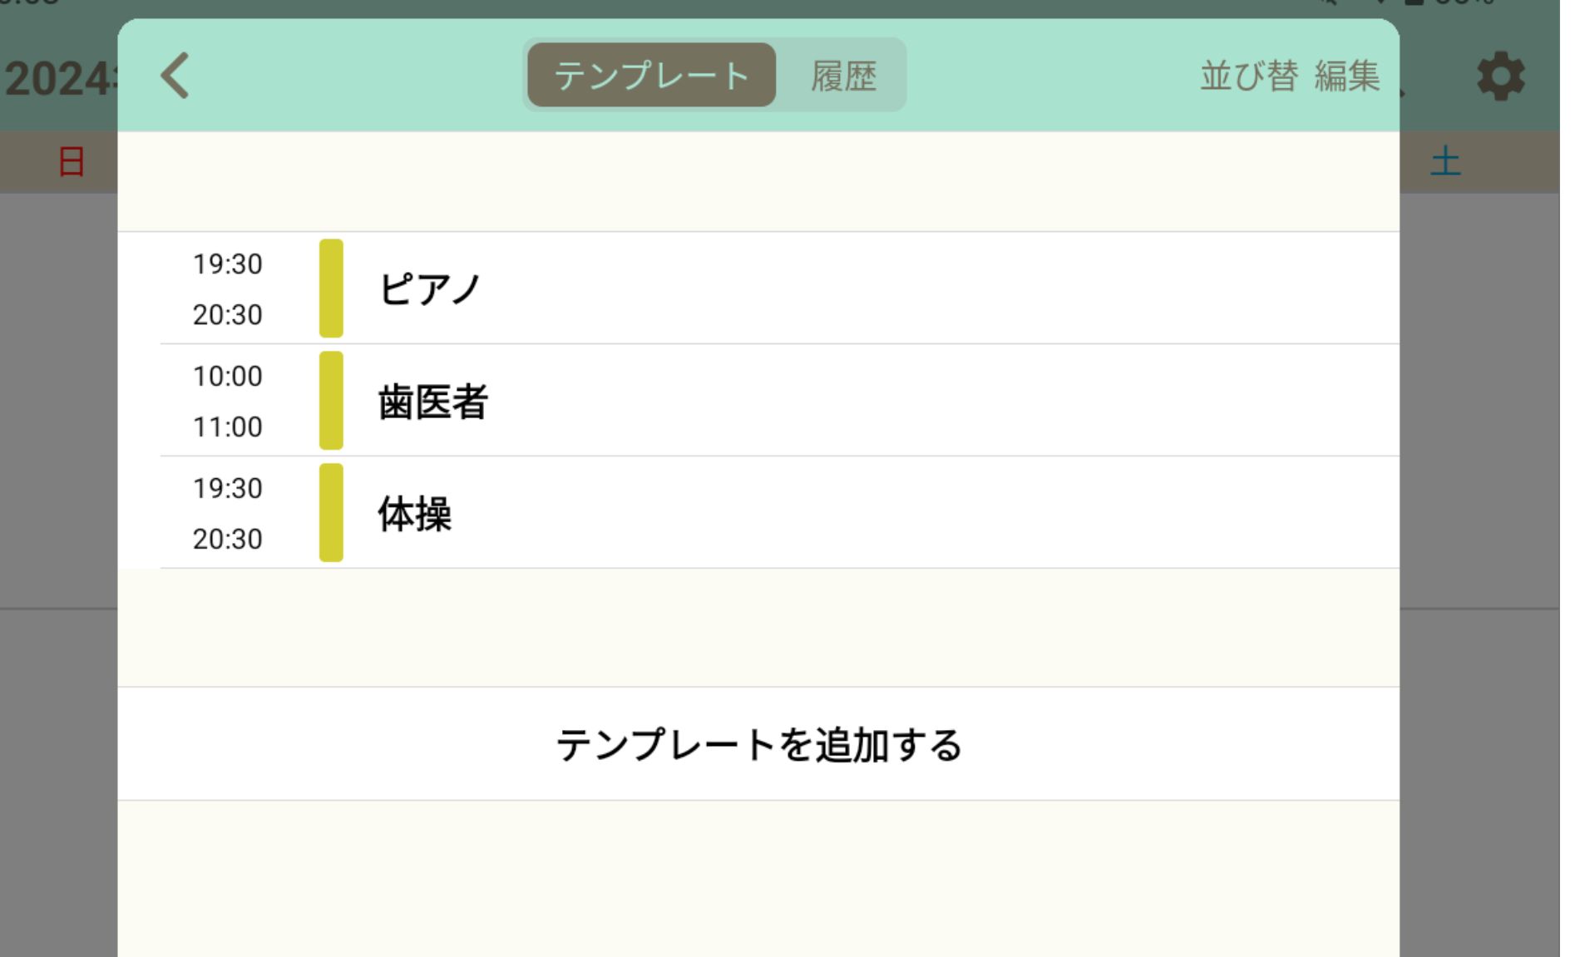Screen dimensions: 1580x957
Task: Click the 19:30 start time of ピアノ
Action: pyautogui.click(x=228, y=264)
